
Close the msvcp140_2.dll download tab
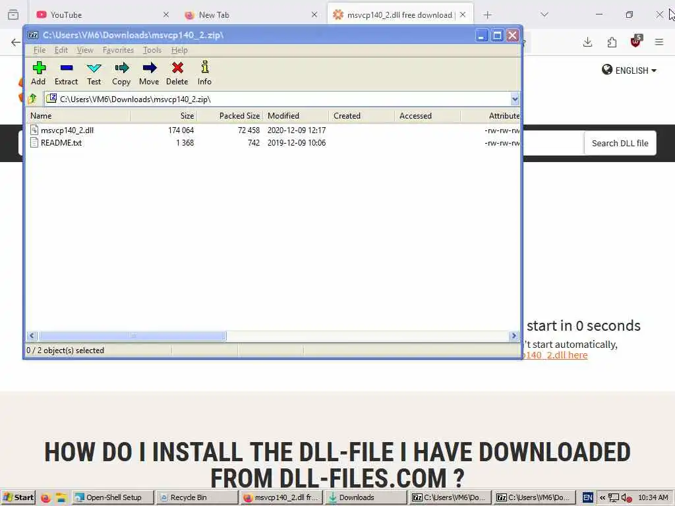point(463,14)
